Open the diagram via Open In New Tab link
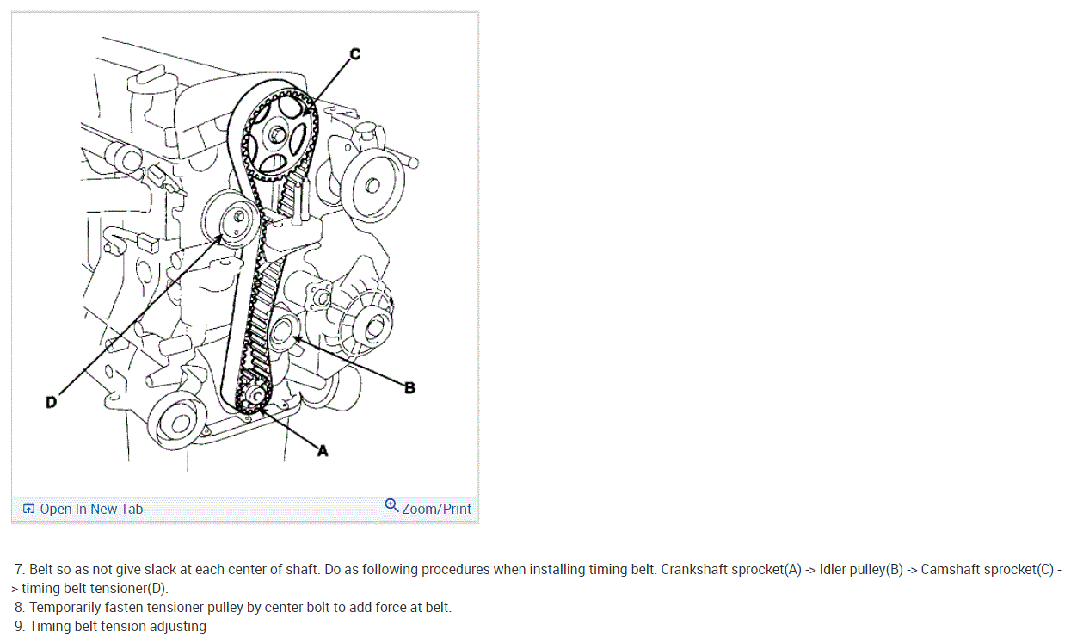The height and width of the screenshot is (643, 1077). tap(91, 509)
